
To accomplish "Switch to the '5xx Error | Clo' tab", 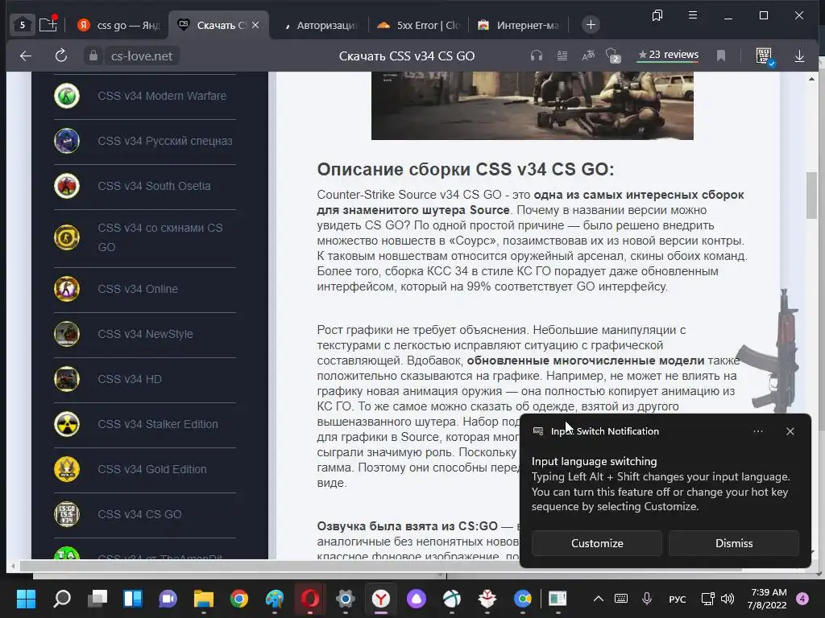I will pos(418,25).
